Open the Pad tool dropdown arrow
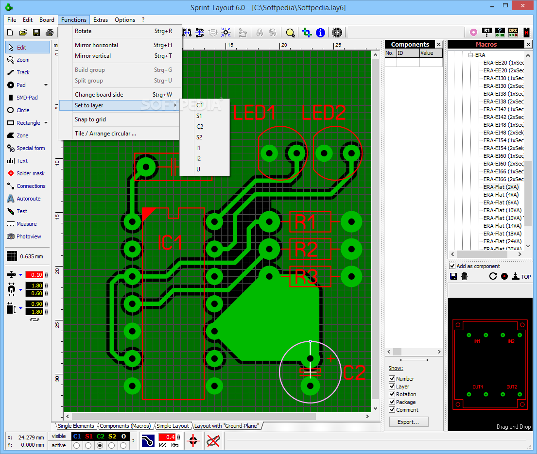Viewport: 537px width, 454px height. [46, 85]
